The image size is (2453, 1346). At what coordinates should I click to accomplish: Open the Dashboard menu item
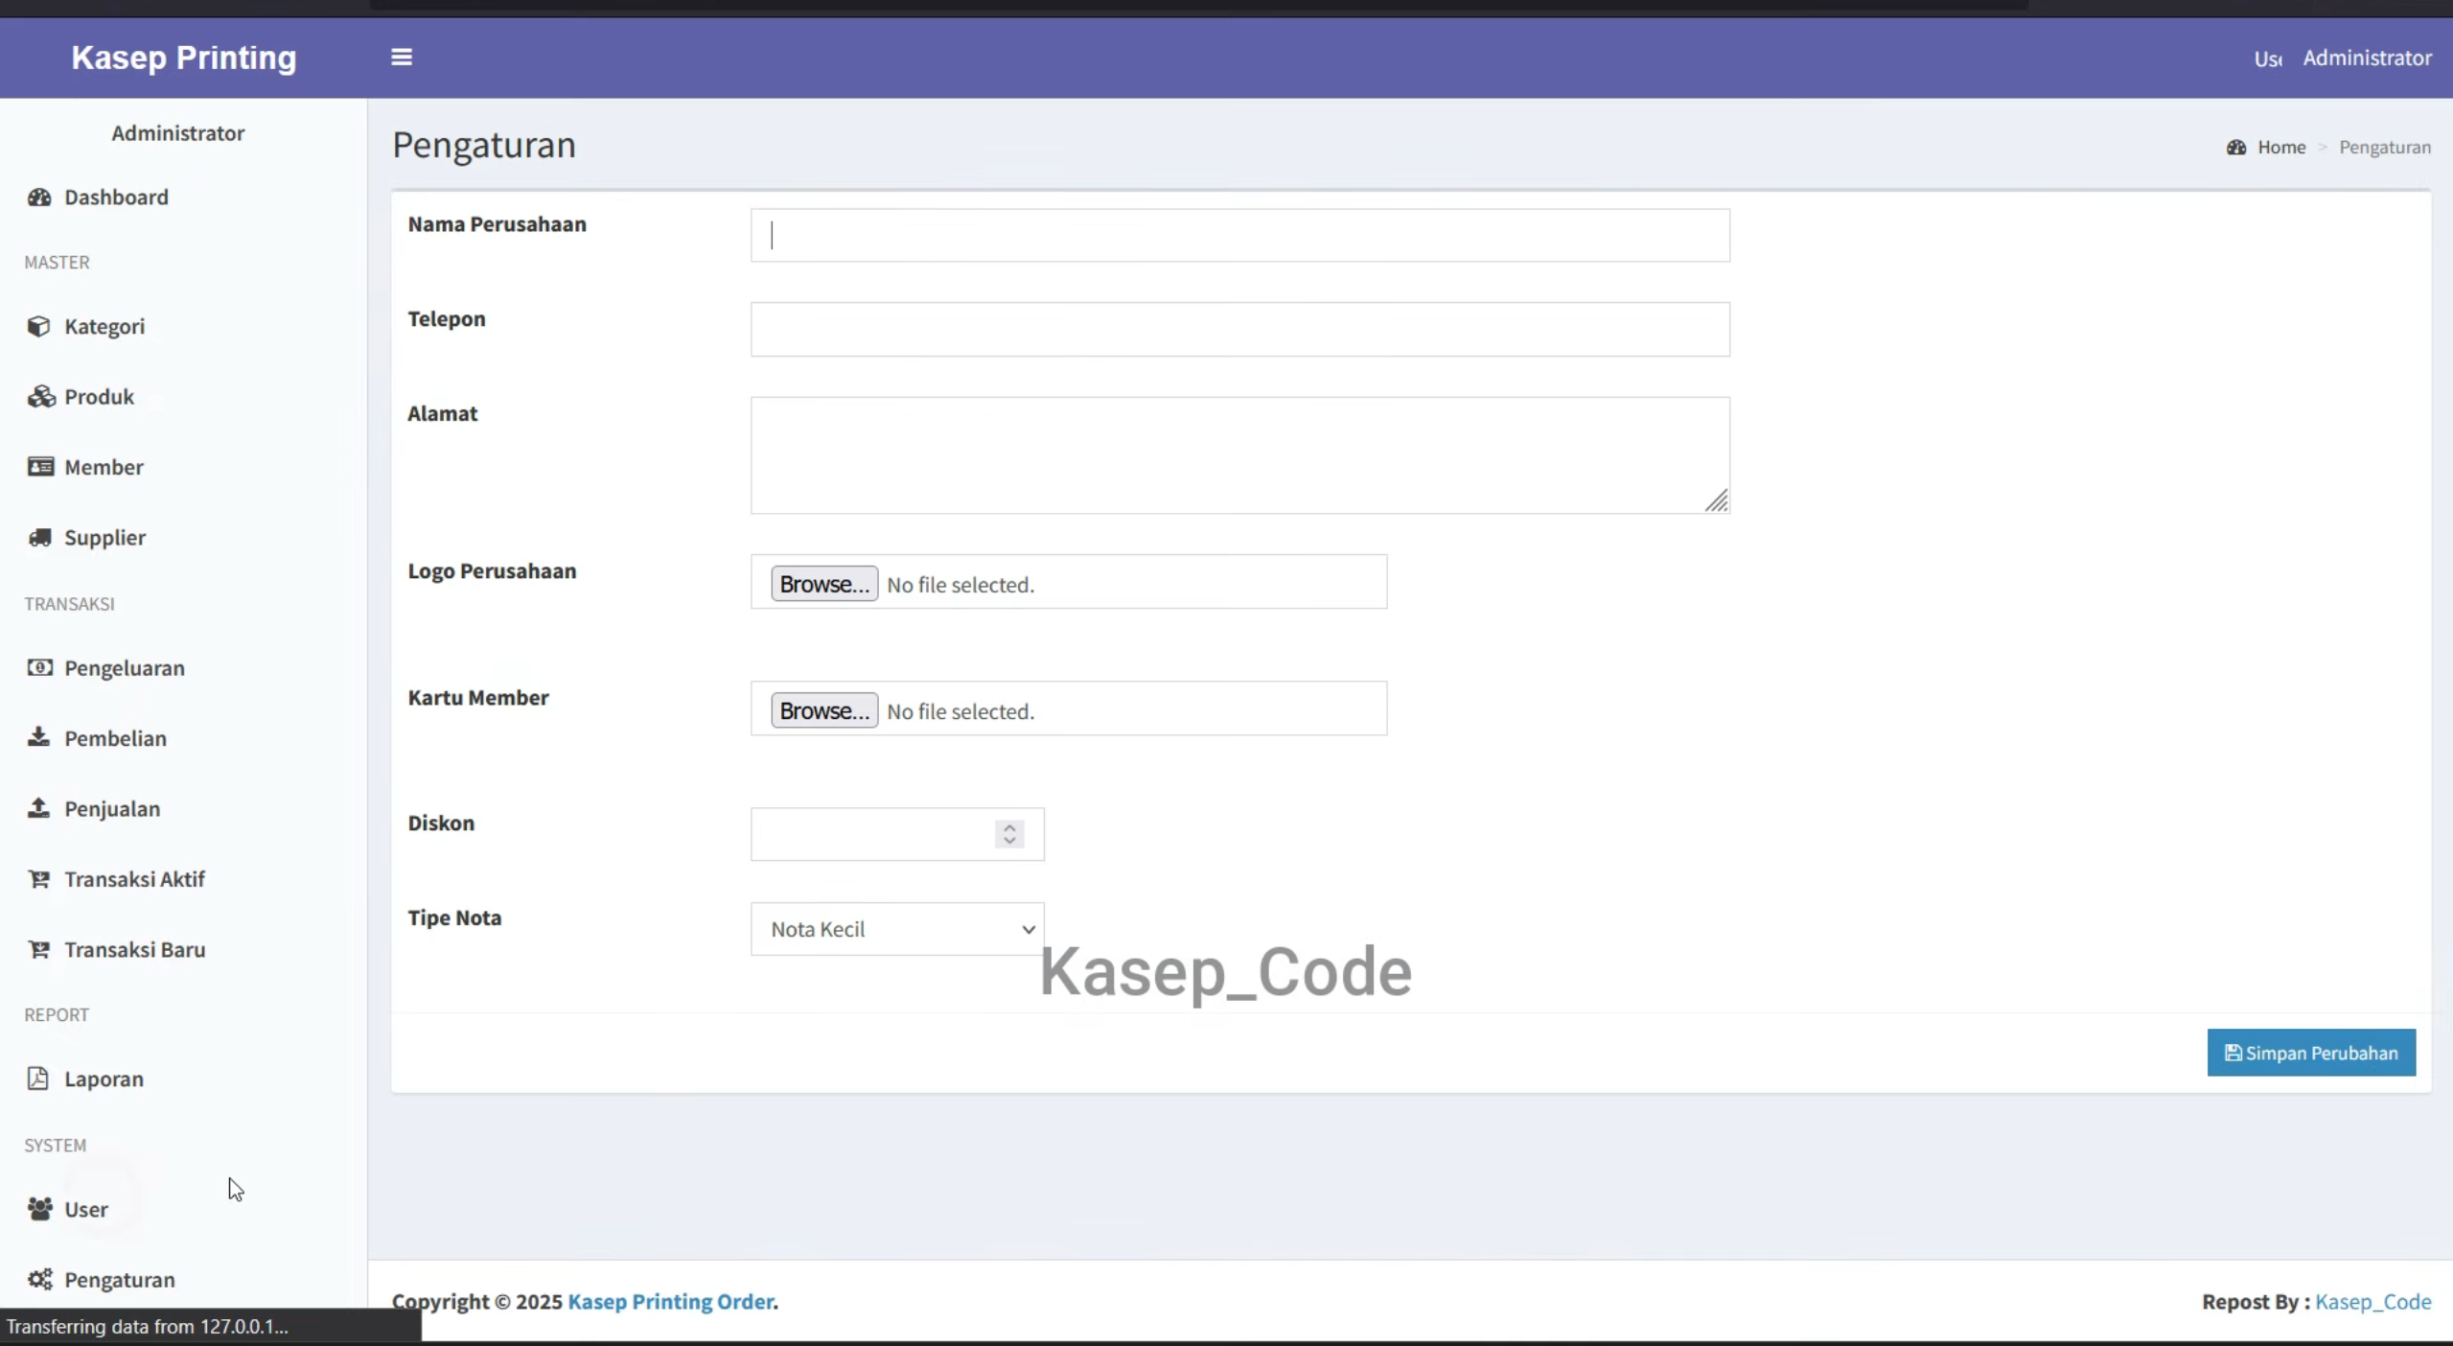click(x=183, y=197)
